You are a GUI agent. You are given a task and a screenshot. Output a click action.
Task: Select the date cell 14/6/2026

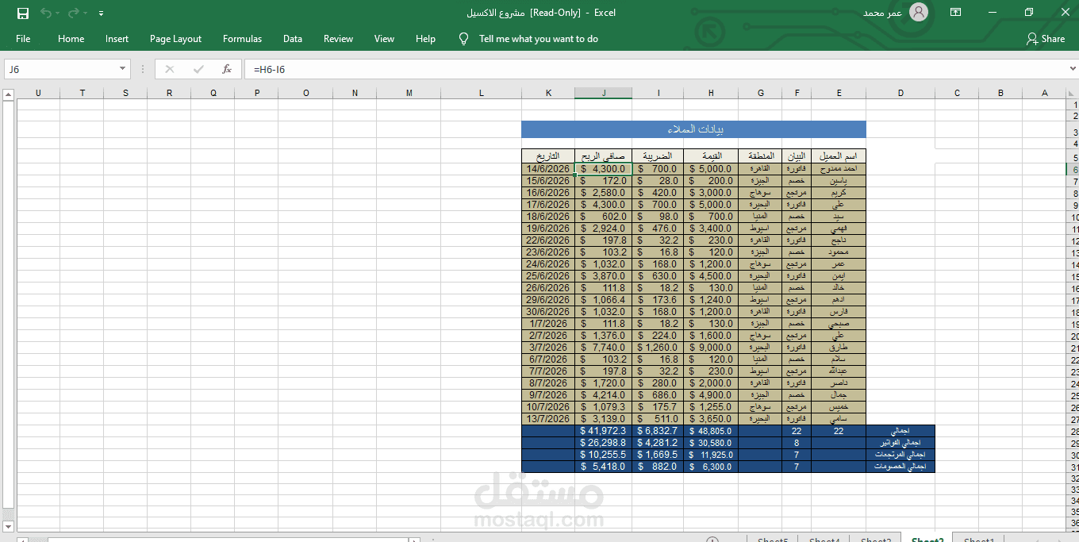548,169
